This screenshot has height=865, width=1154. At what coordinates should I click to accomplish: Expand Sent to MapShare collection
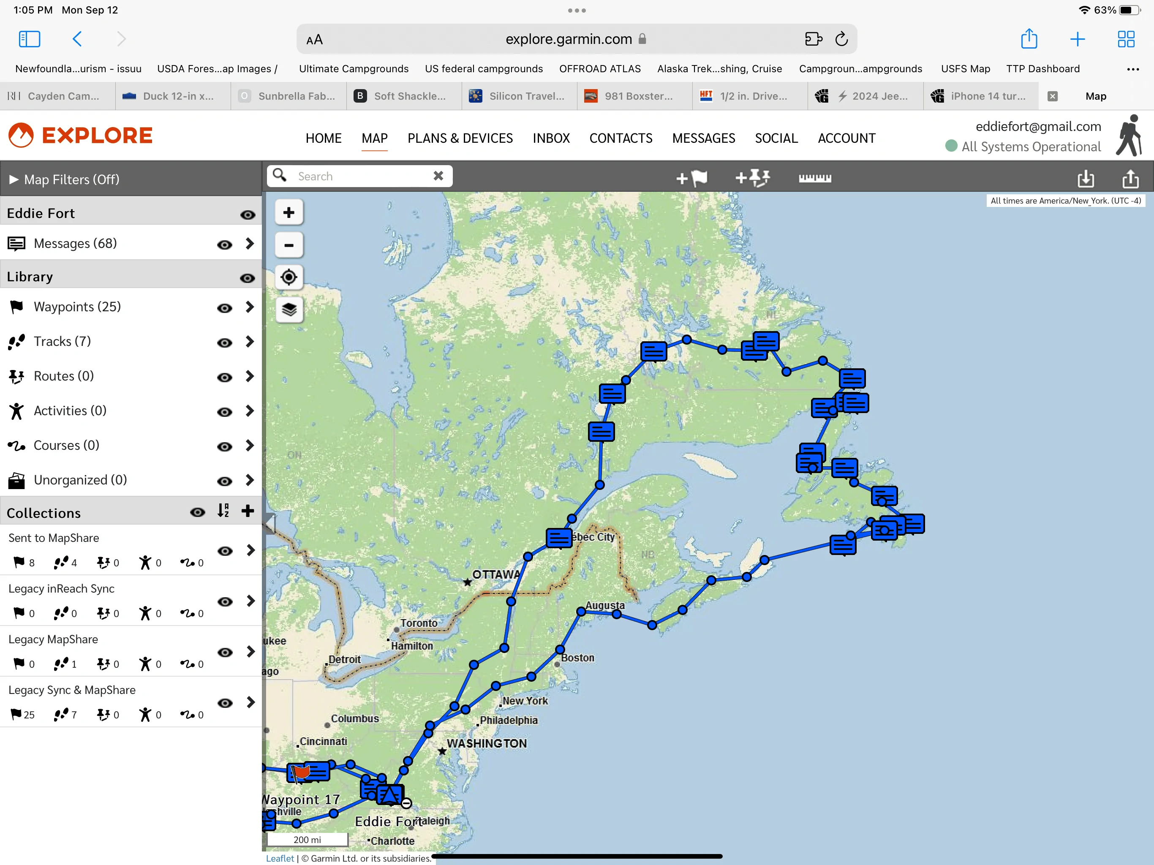click(x=250, y=550)
